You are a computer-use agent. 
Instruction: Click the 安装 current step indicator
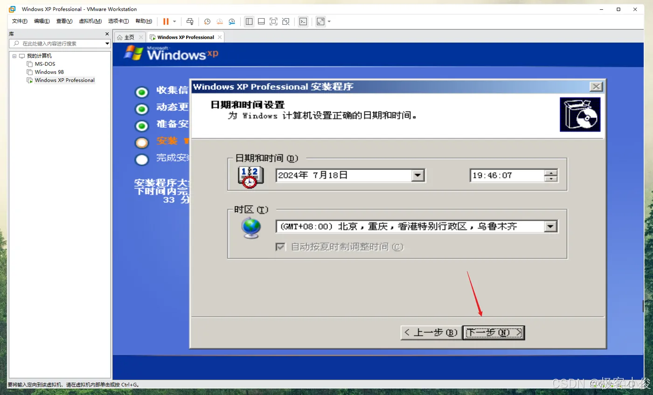tap(142, 143)
